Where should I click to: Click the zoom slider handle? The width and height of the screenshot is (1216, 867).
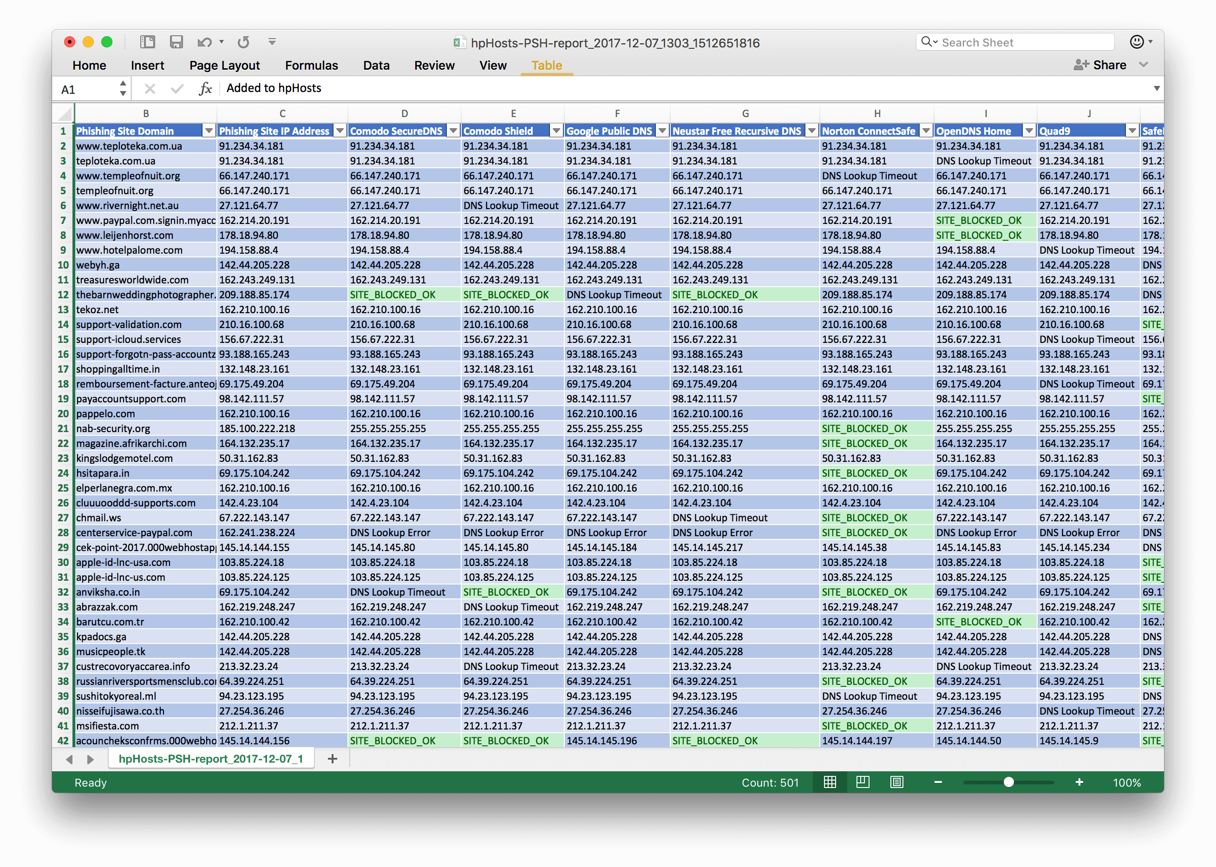[1008, 782]
